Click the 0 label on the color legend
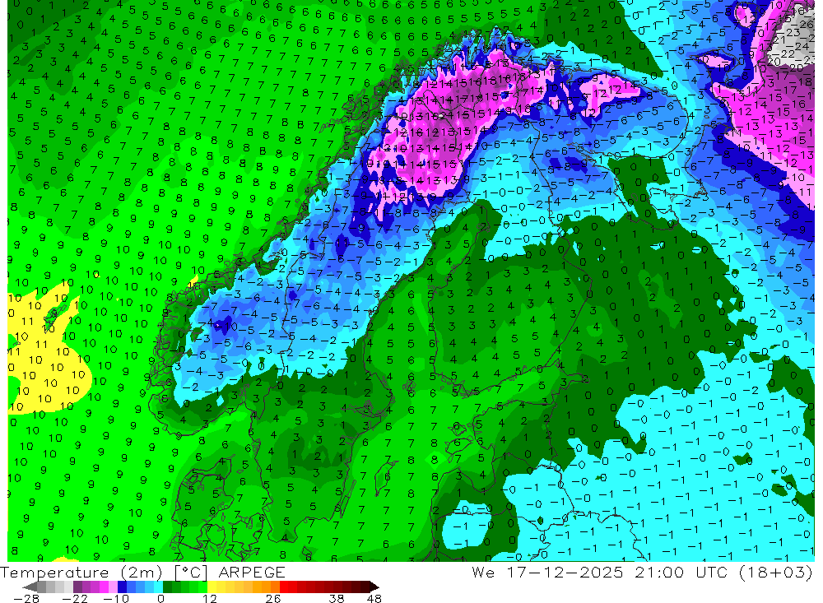823x603 pixels. tap(160, 599)
